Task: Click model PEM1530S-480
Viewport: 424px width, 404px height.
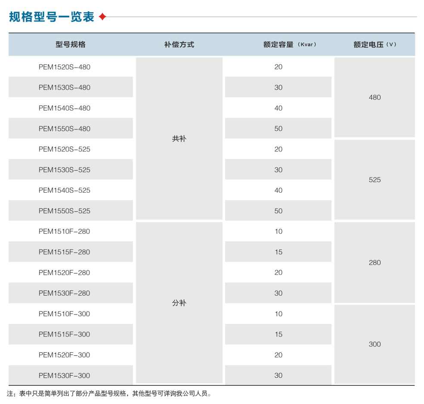Action: [65, 87]
